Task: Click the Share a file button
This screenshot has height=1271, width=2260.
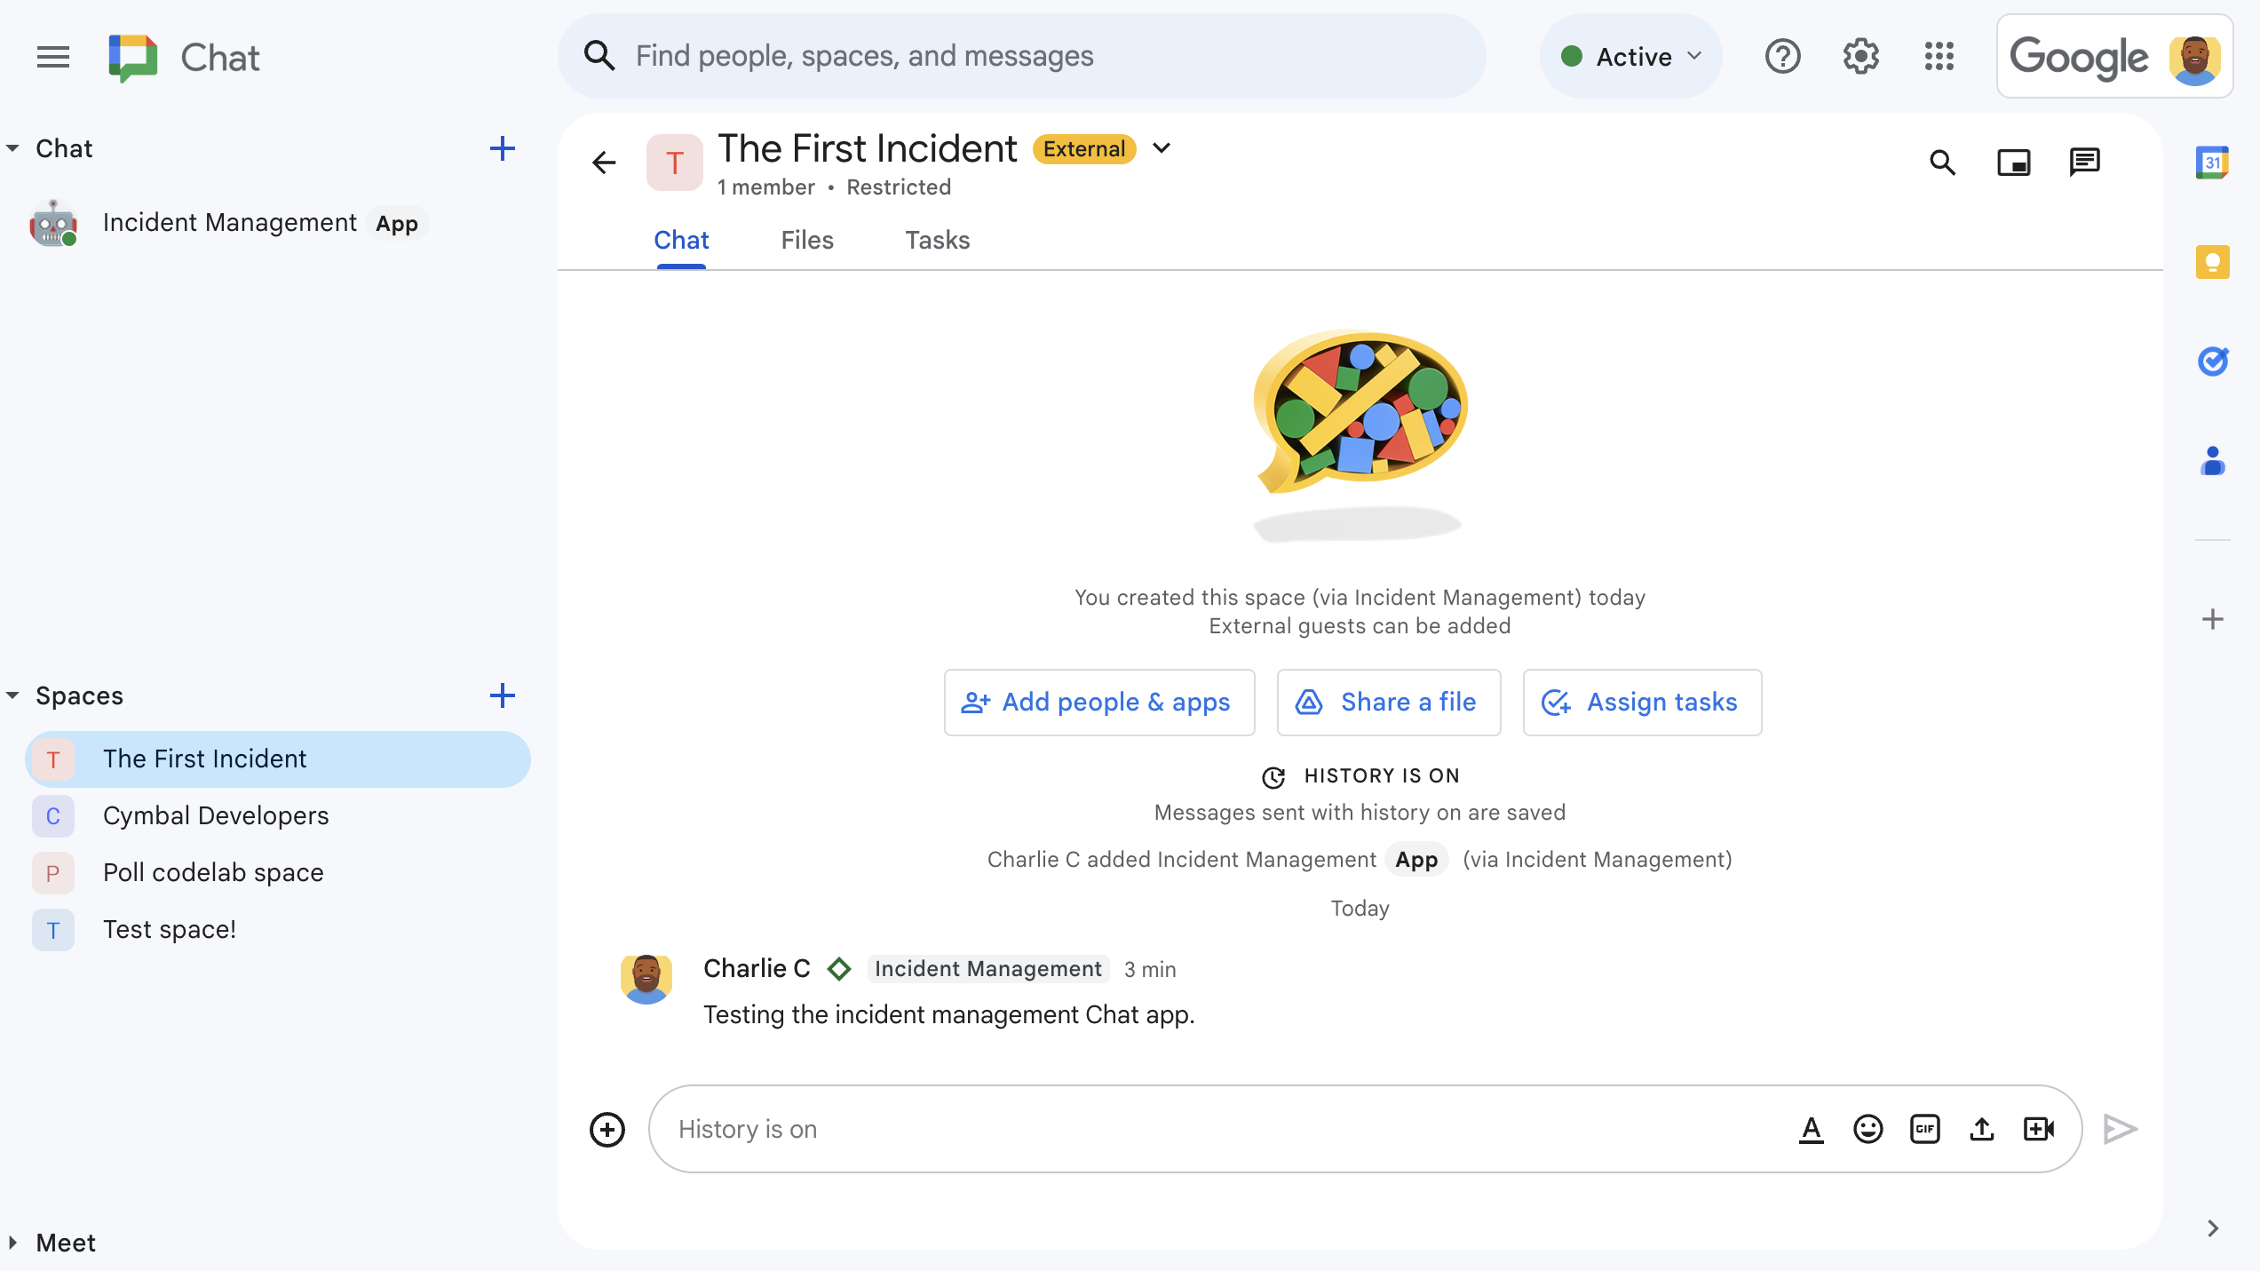Action: [x=1388, y=702]
